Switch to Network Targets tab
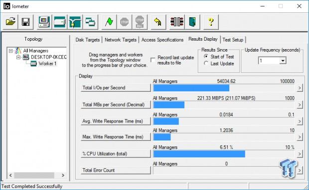The height and width of the screenshot is (190, 309). tap(121, 40)
